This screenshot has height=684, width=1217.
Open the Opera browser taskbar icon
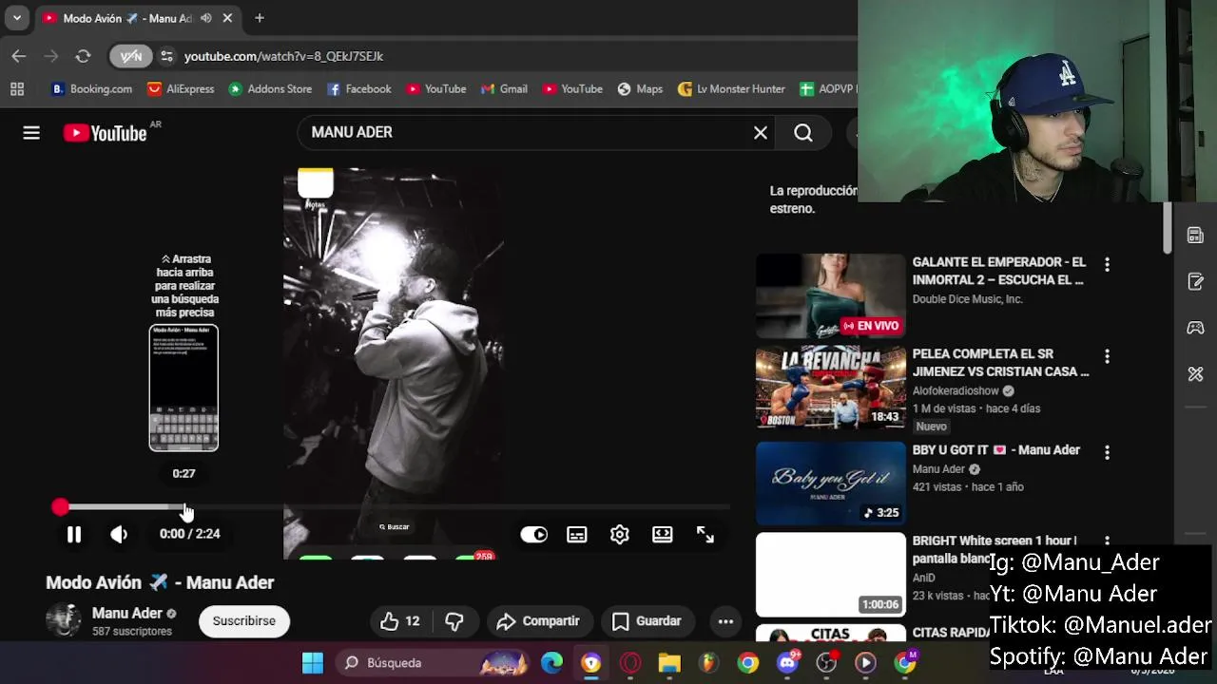[630, 663]
